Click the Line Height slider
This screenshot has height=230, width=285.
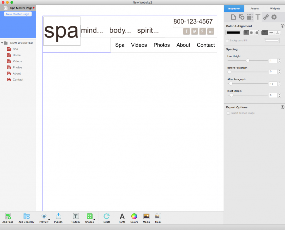[247, 60]
